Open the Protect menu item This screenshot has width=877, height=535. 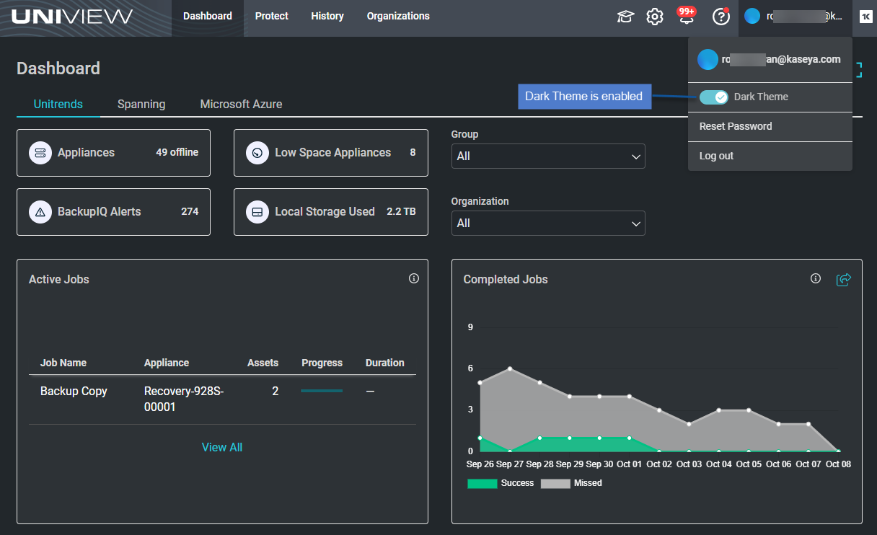pyautogui.click(x=272, y=16)
